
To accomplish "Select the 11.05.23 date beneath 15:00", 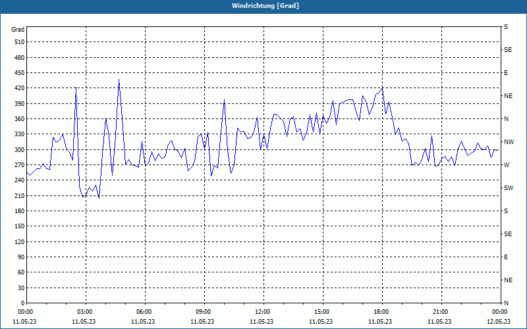I will pyautogui.click(x=321, y=322).
